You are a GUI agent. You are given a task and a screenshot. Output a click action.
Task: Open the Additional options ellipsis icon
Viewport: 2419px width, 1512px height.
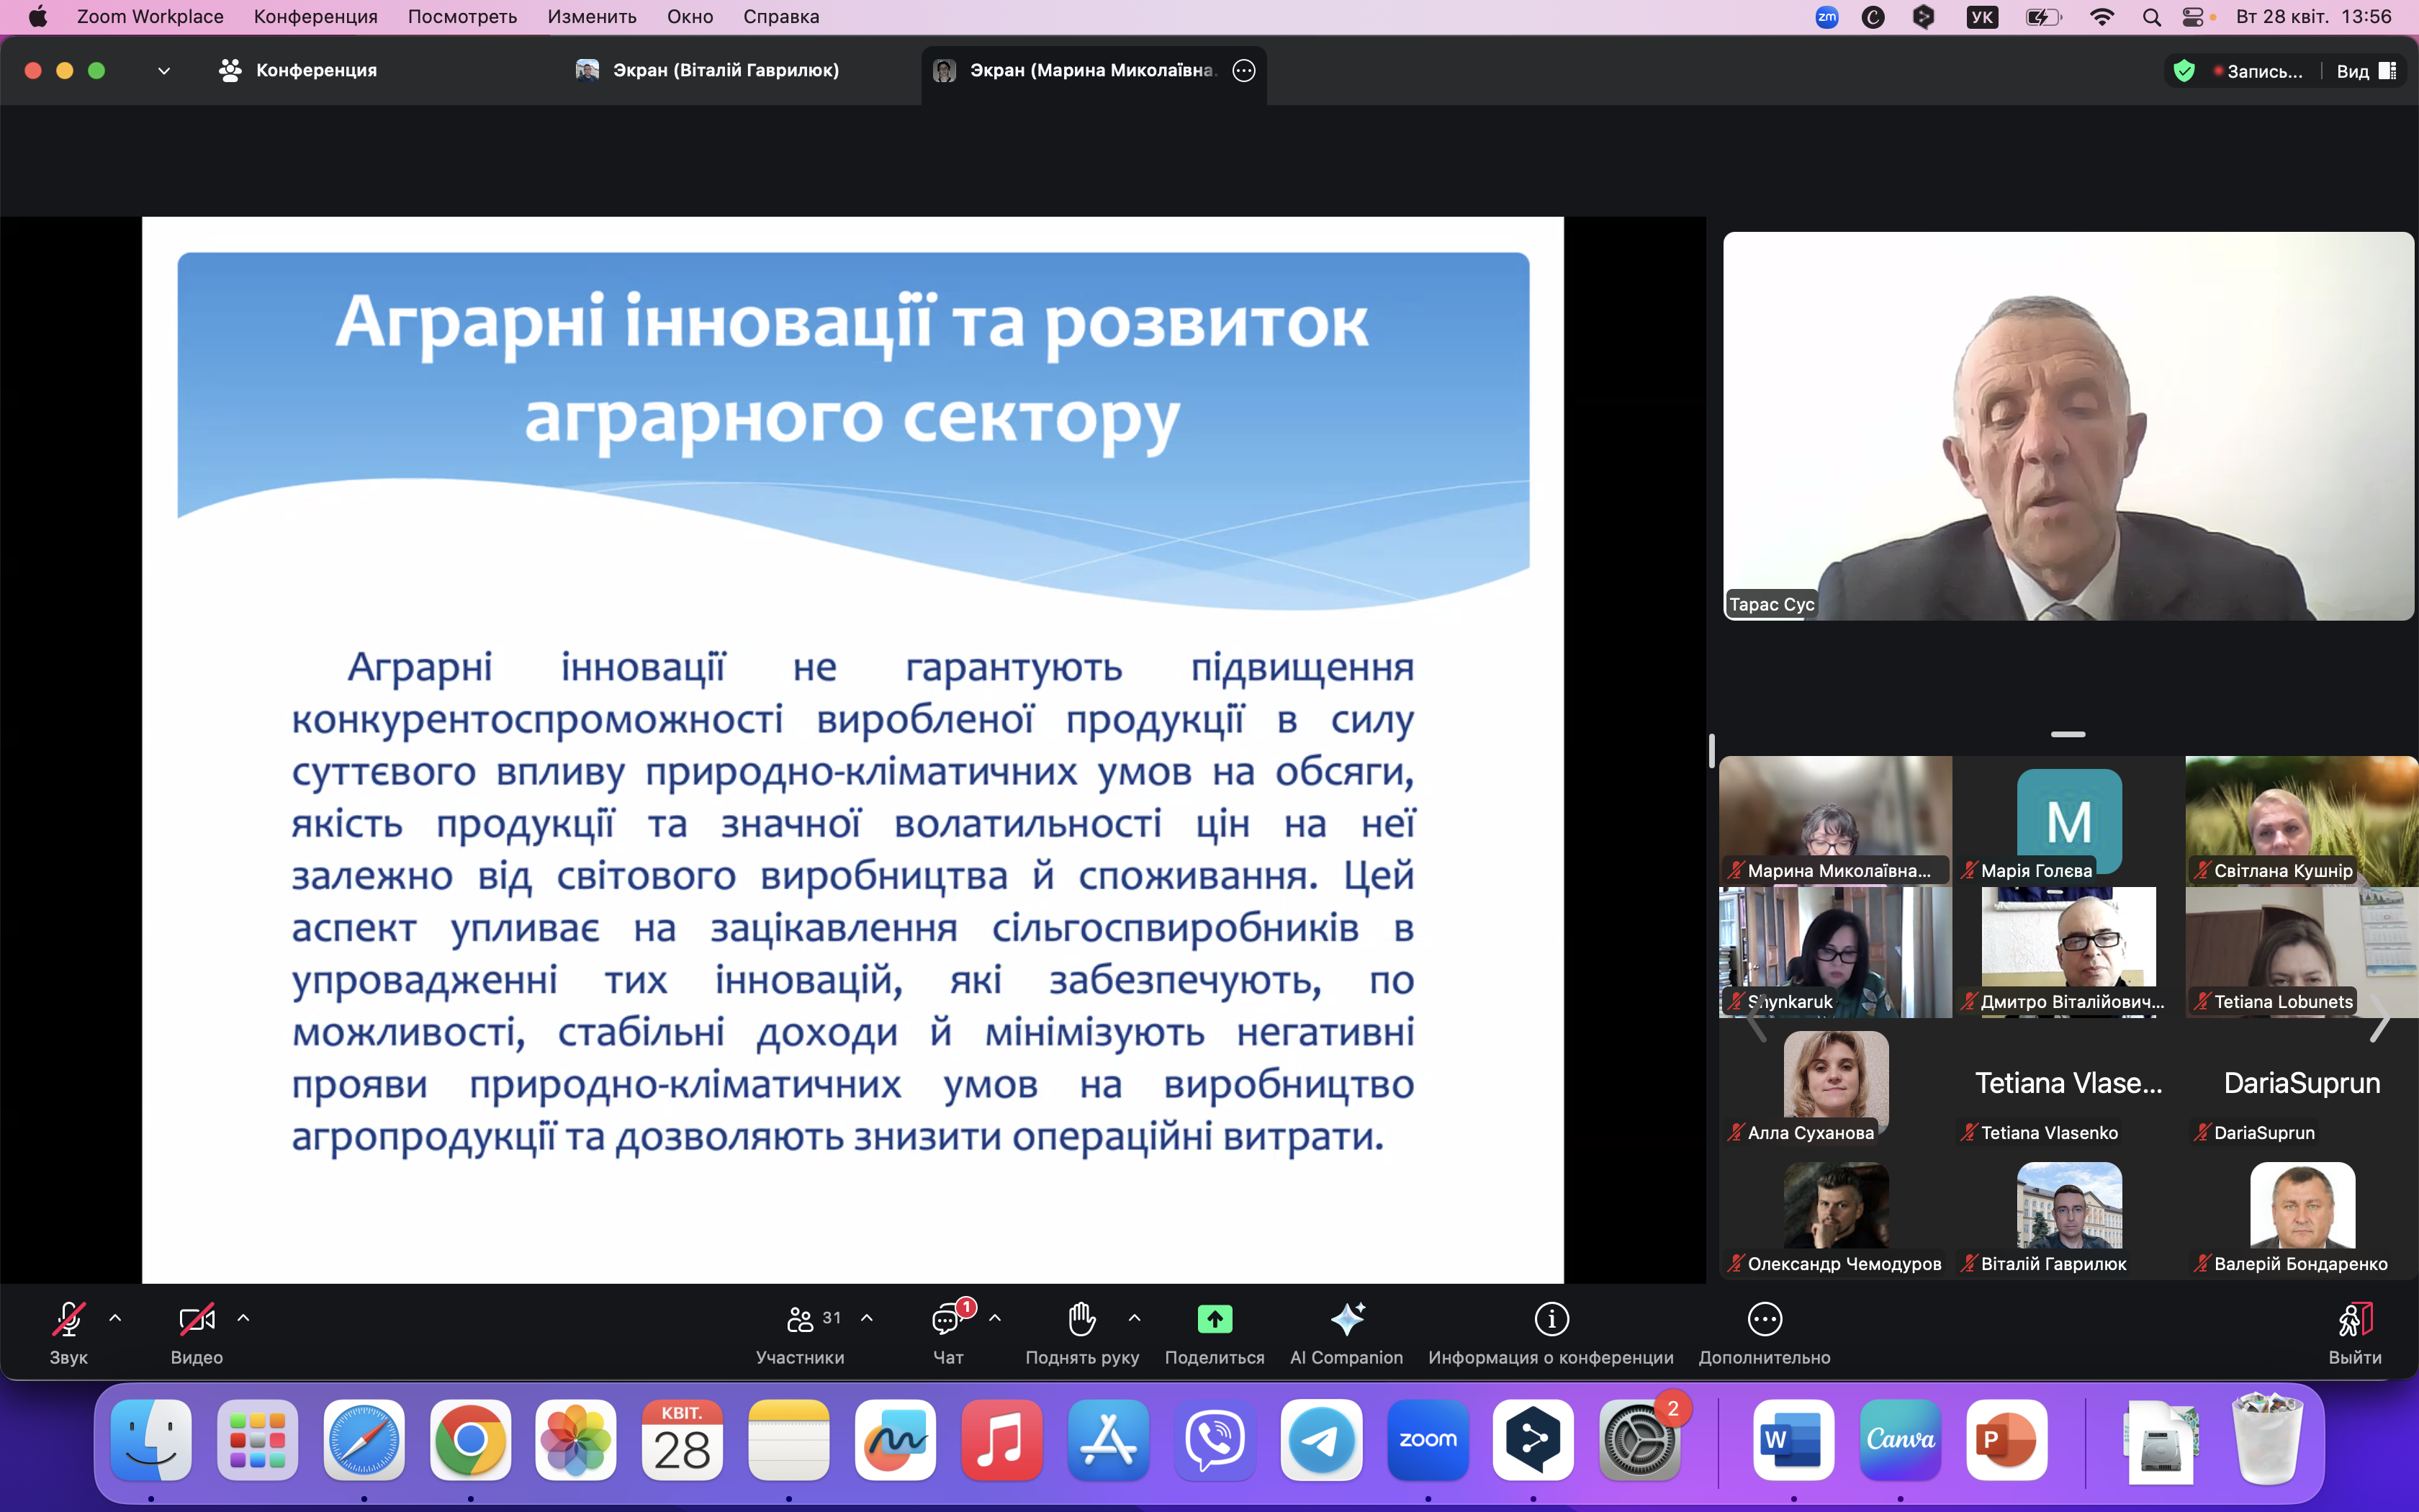tap(1765, 1319)
